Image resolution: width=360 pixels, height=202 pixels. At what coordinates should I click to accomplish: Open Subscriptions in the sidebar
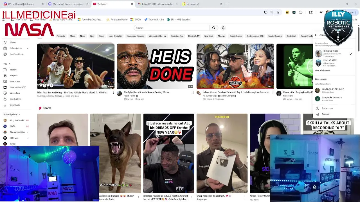pos(16,48)
